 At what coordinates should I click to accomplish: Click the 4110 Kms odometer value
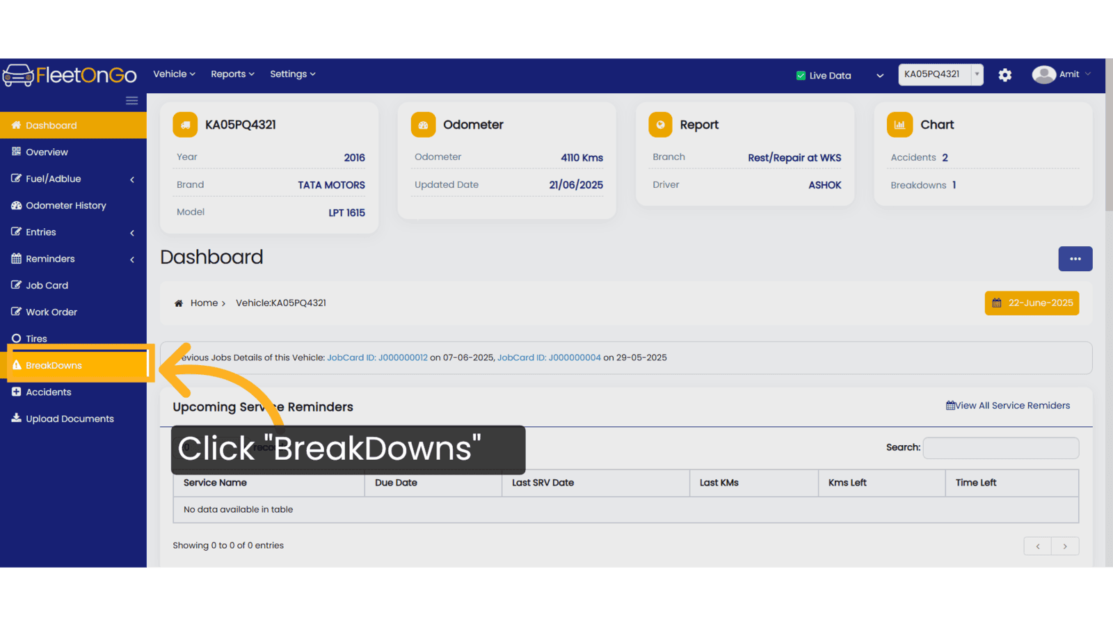click(x=582, y=158)
